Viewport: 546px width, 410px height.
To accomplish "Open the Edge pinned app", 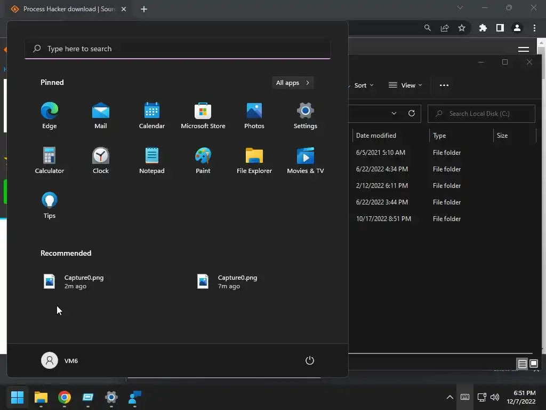I will [50, 116].
